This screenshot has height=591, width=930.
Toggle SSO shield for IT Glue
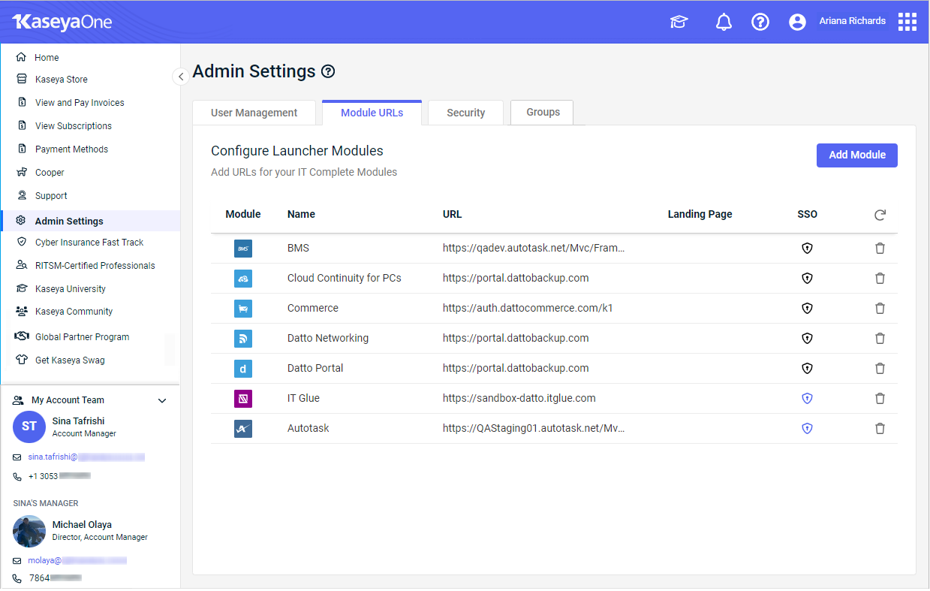(x=807, y=398)
